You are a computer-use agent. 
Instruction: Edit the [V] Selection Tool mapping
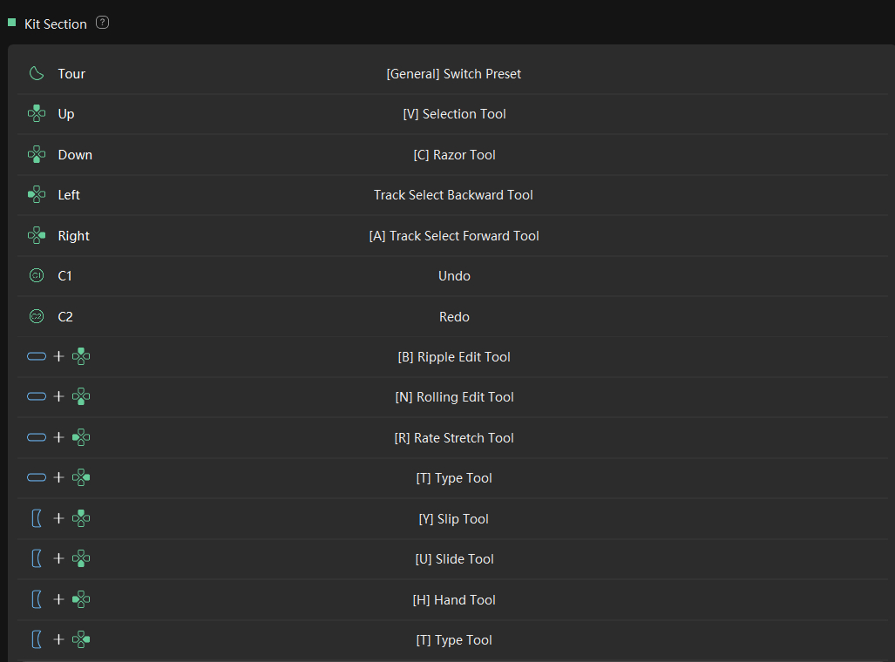click(x=454, y=113)
